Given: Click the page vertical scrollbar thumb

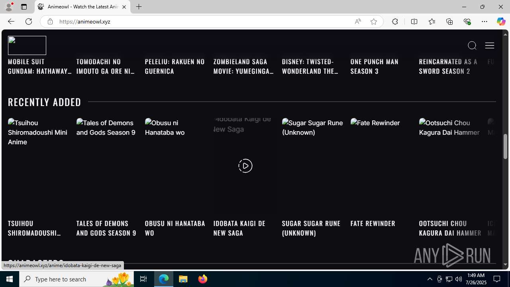Looking at the screenshot, I should tap(505, 146).
